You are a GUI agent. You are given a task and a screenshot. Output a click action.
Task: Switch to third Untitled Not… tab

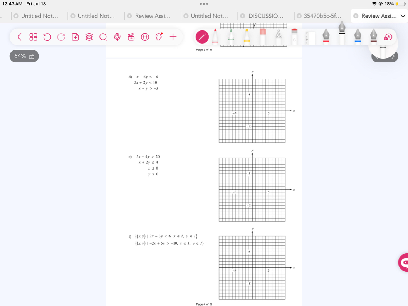click(x=210, y=16)
